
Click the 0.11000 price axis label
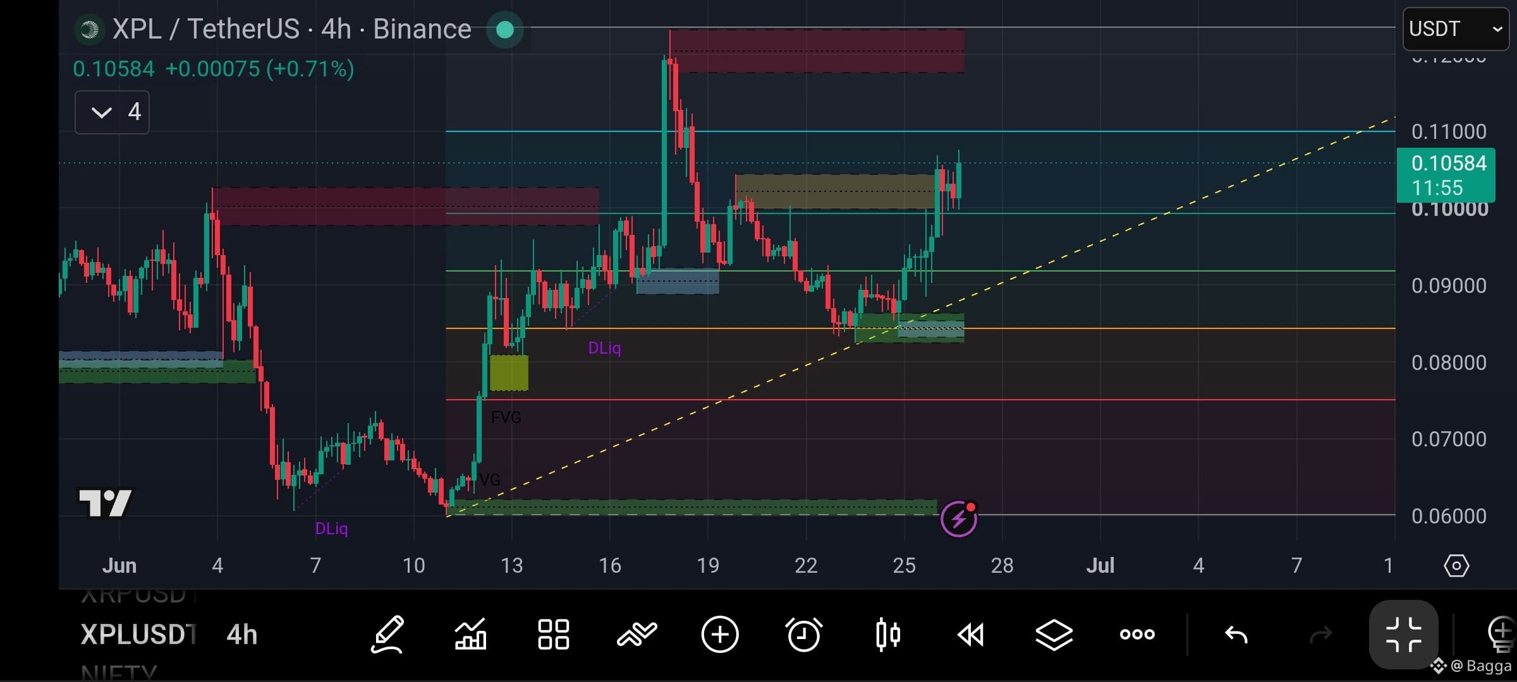1449,131
